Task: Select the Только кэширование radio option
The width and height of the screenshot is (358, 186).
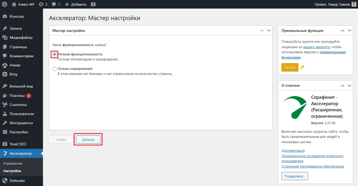Action: coord(55,69)
